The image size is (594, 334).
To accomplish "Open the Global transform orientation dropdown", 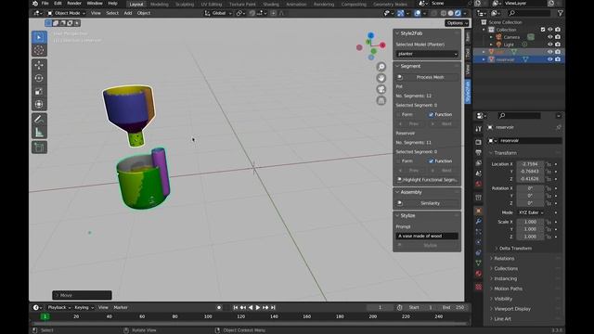I will coord(218,13).
